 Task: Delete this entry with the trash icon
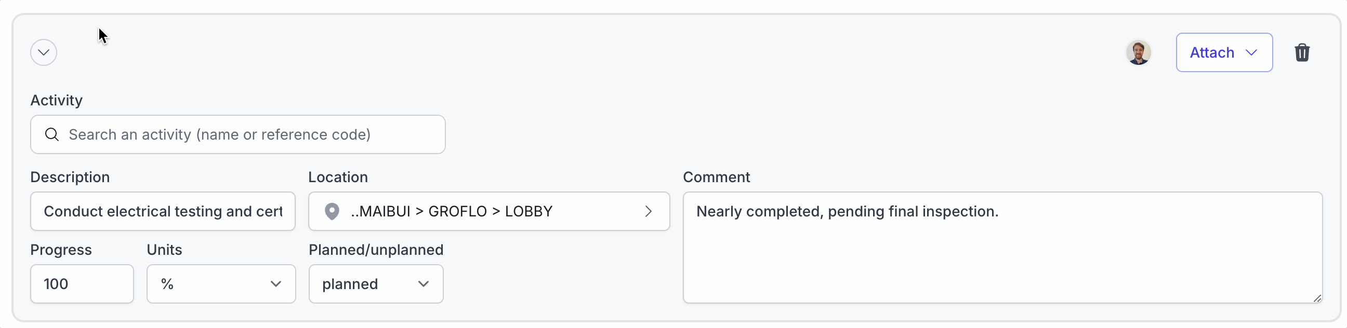[1301, 53]
